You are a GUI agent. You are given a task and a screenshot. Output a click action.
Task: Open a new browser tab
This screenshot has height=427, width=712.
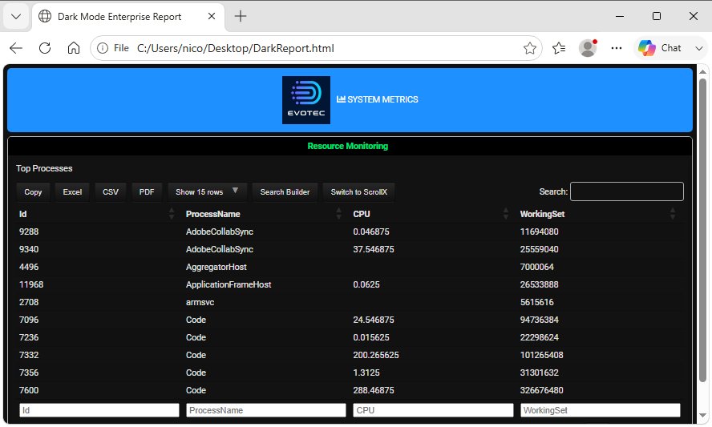(x=241, y=16)
